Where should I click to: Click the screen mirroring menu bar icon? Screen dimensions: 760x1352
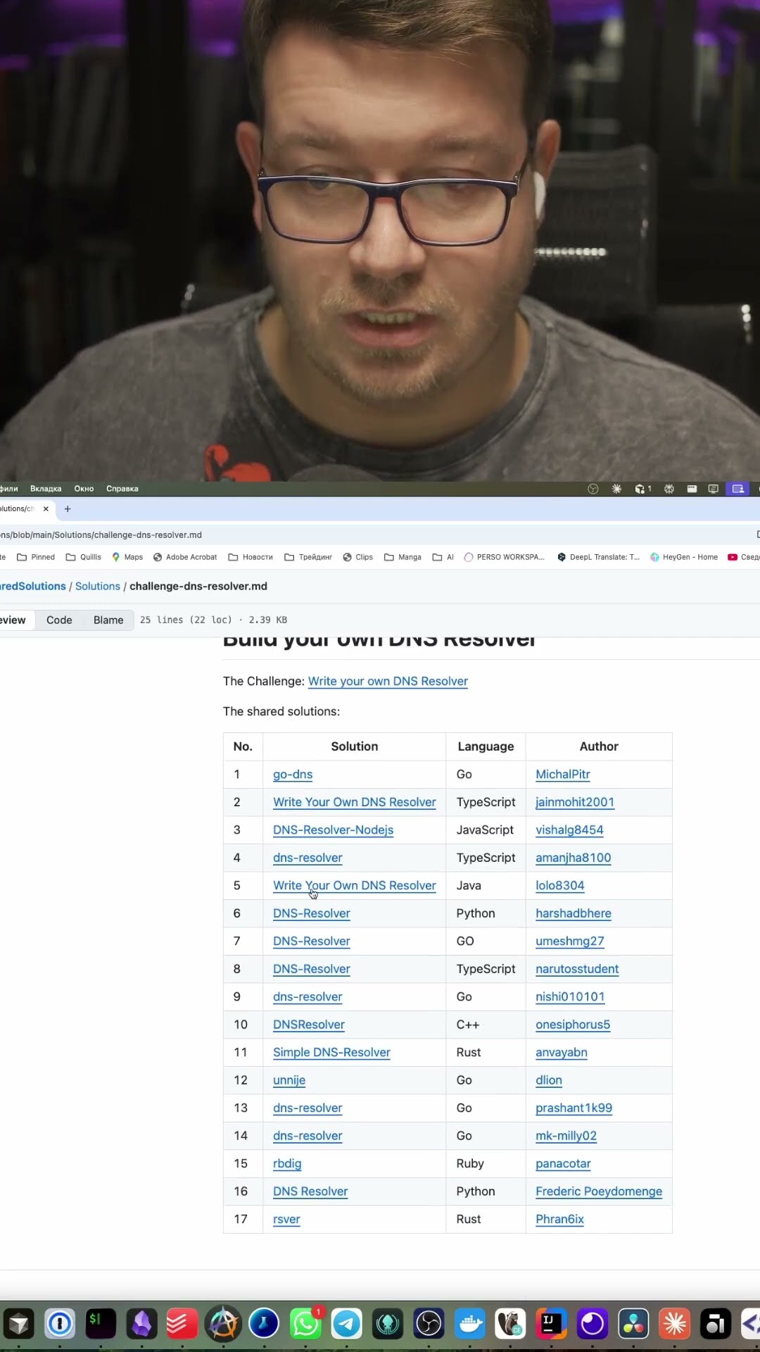(x=713, y=489)
